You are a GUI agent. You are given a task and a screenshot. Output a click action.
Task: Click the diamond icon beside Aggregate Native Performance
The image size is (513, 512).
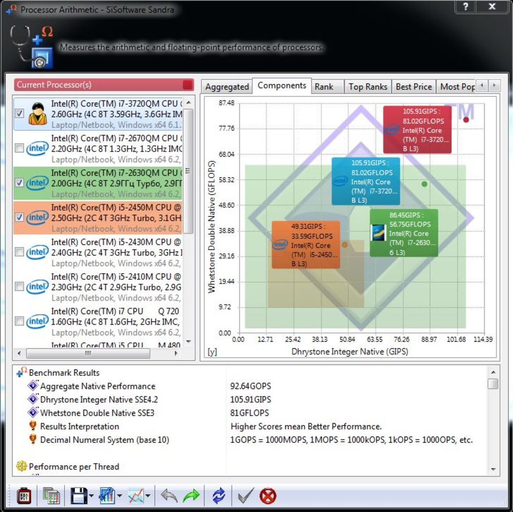[33, 386]
